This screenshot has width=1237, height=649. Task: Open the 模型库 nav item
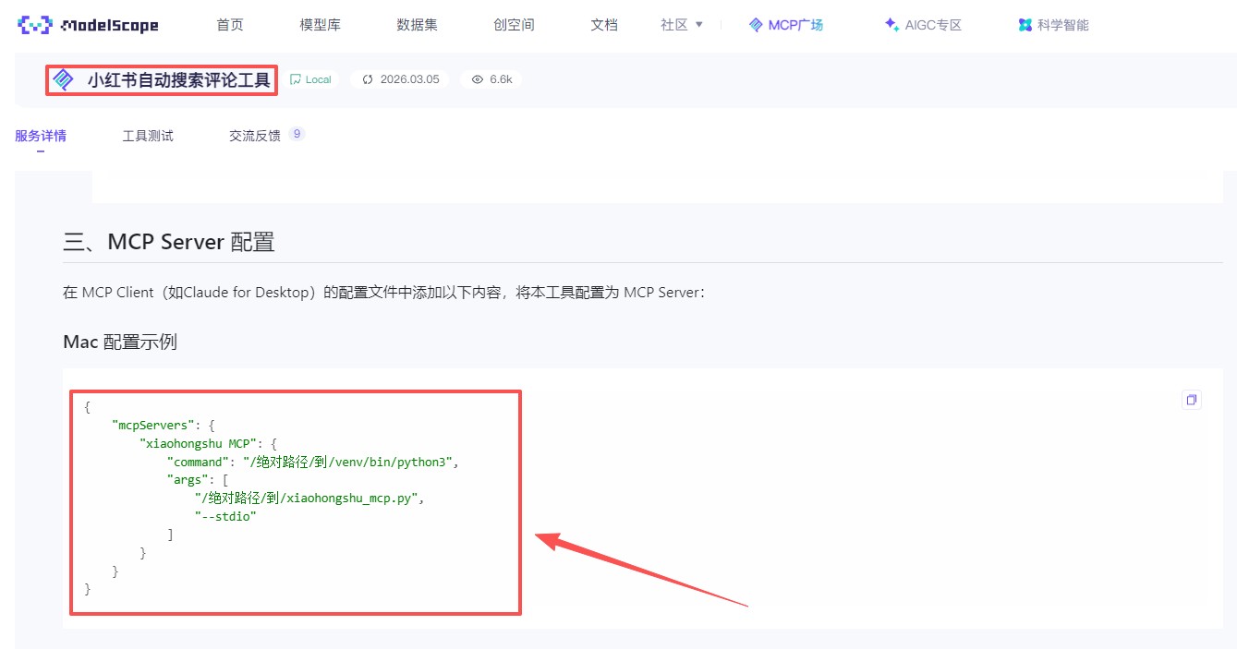321,25
